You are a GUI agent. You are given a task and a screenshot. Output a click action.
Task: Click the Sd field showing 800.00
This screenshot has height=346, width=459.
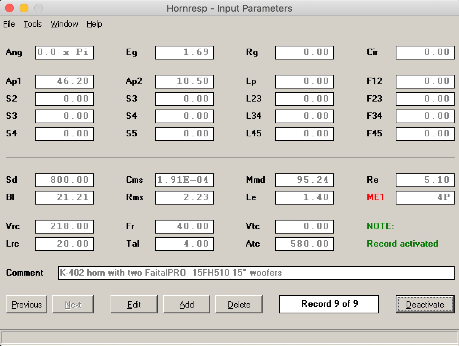(64, 180)
